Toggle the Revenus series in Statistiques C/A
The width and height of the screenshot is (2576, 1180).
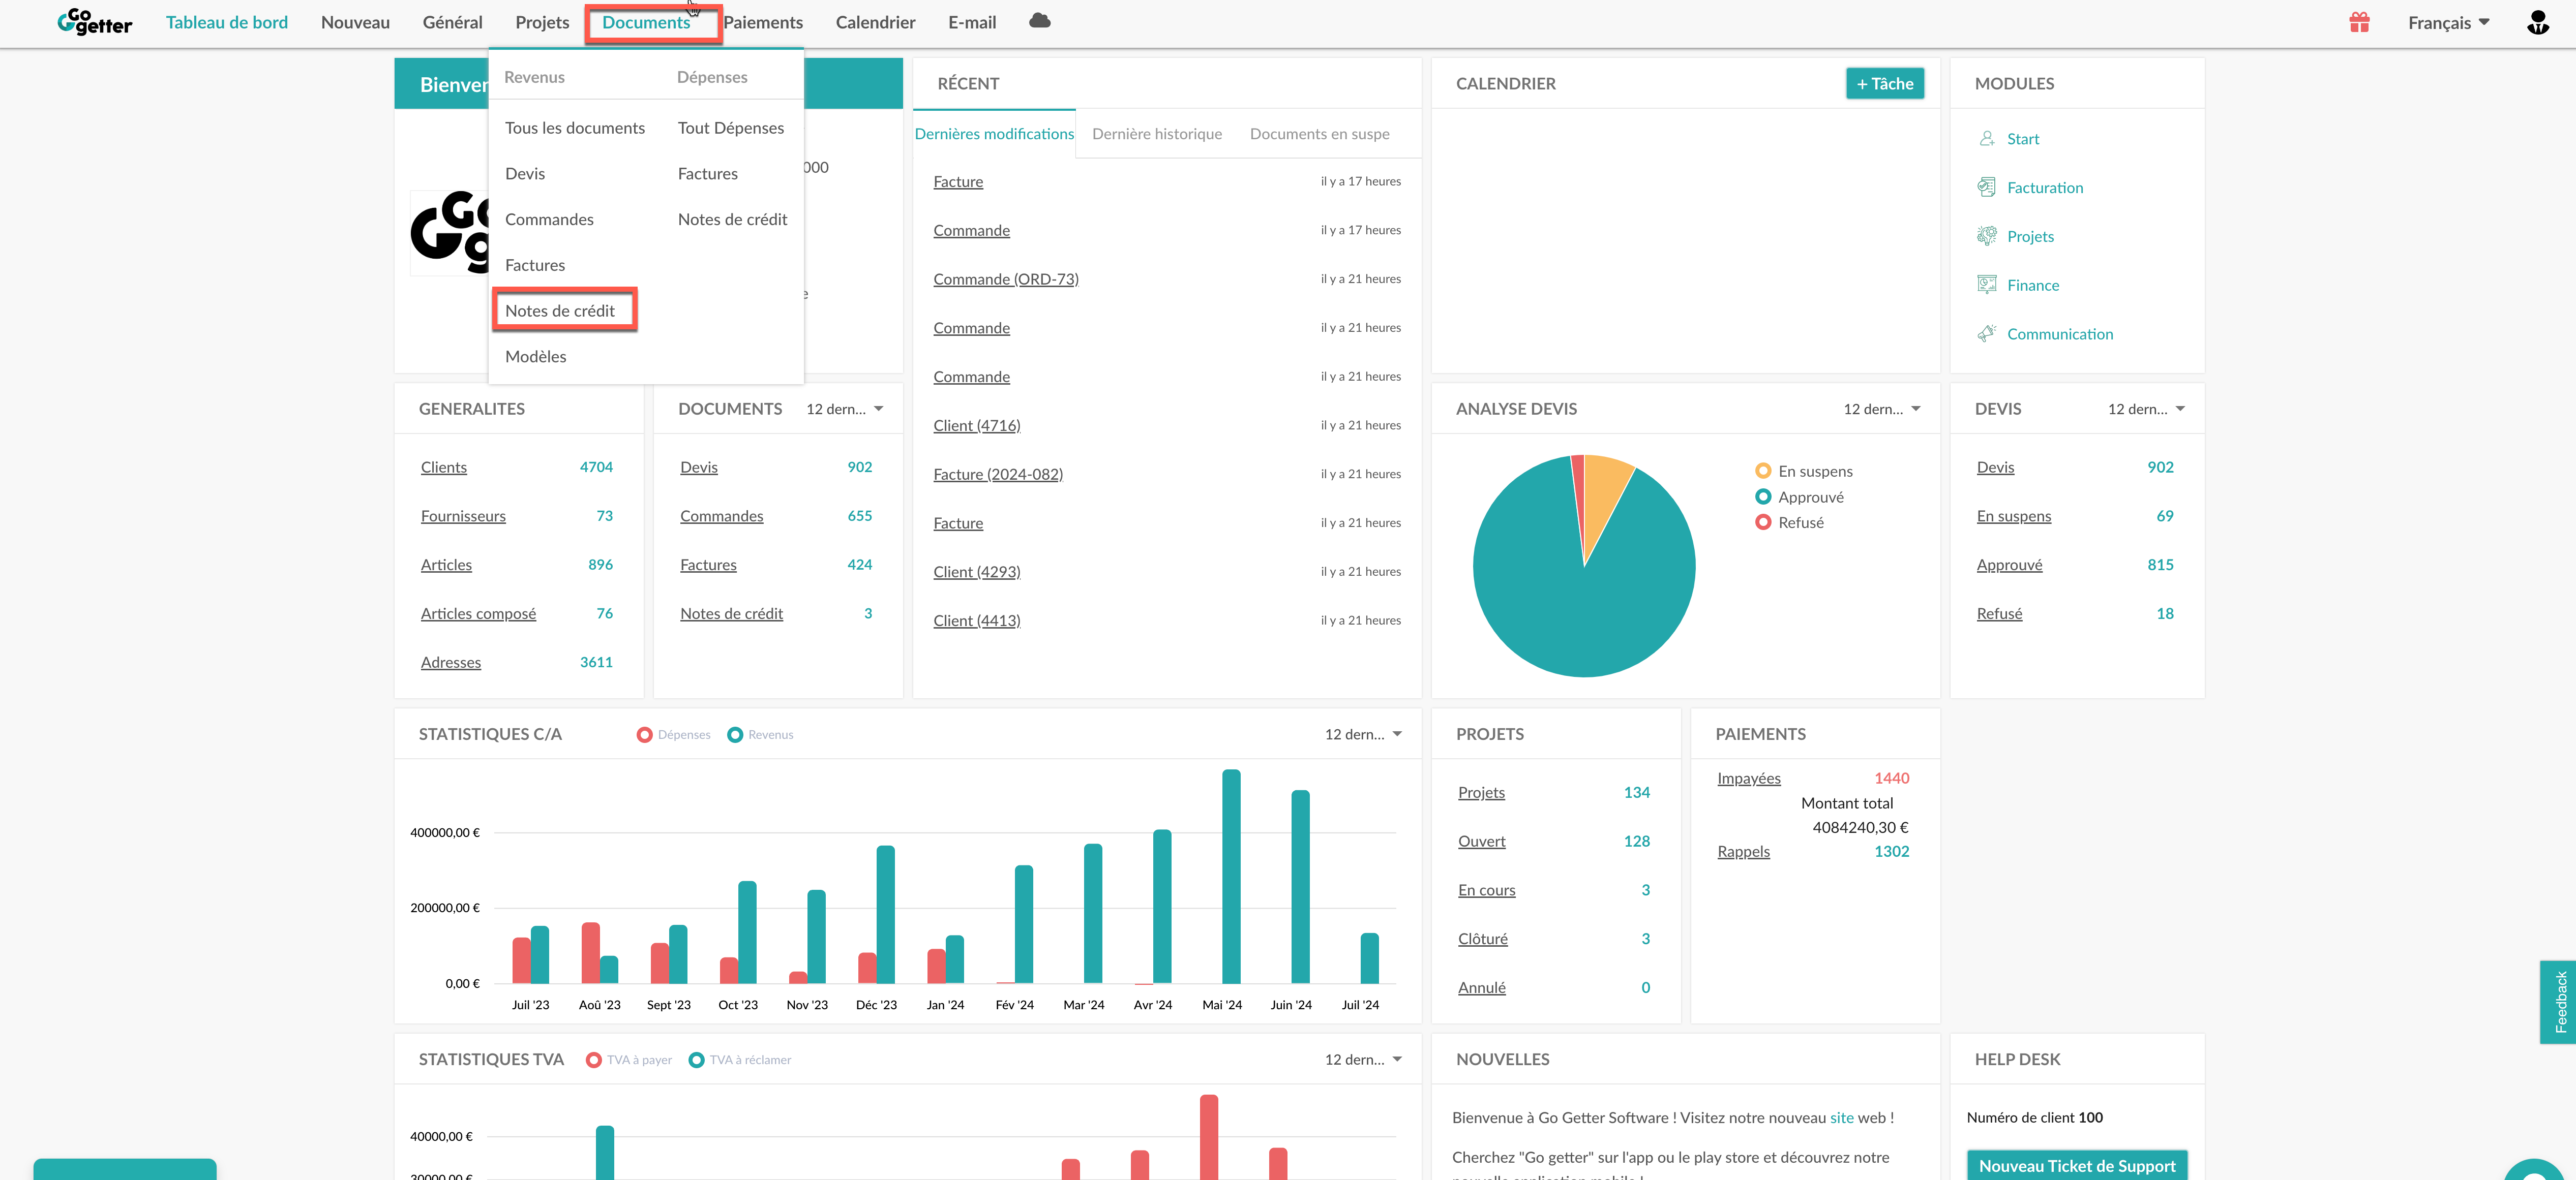click(761, 735)
